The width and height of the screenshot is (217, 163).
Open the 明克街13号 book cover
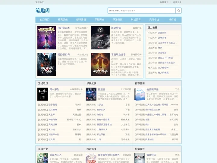pos(47,65)
